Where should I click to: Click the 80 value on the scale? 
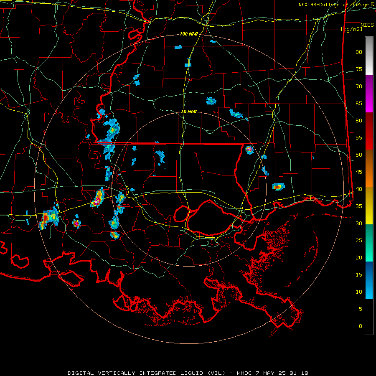coord(359,52)
